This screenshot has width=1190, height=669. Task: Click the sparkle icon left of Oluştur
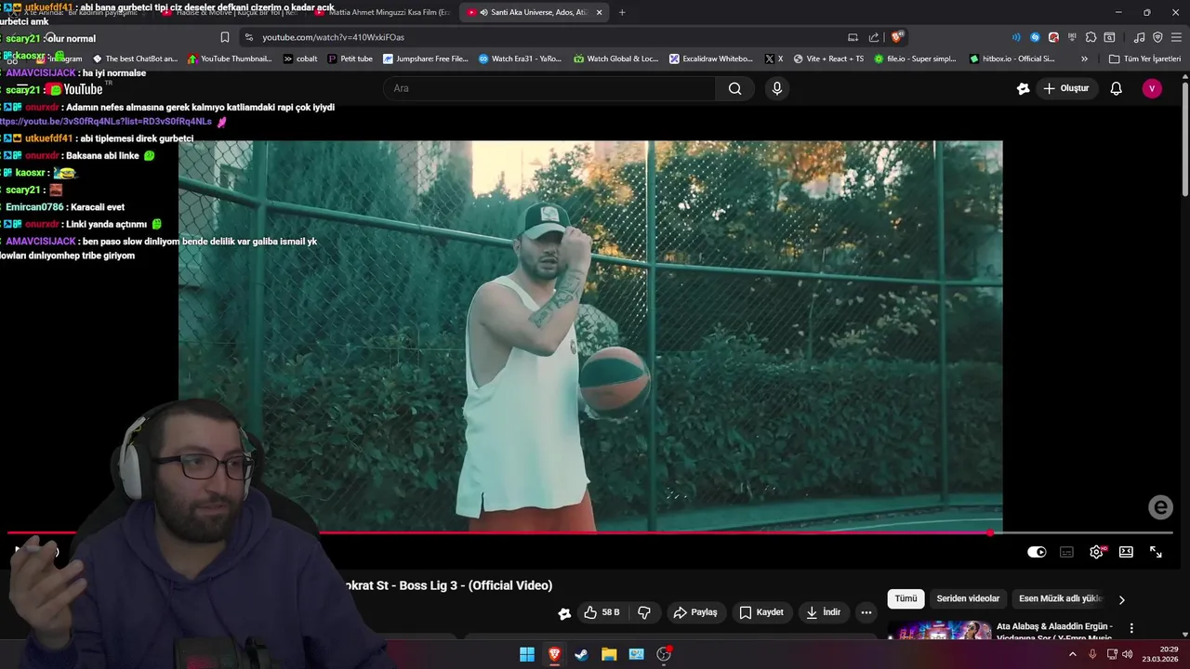click(1024, 88)
